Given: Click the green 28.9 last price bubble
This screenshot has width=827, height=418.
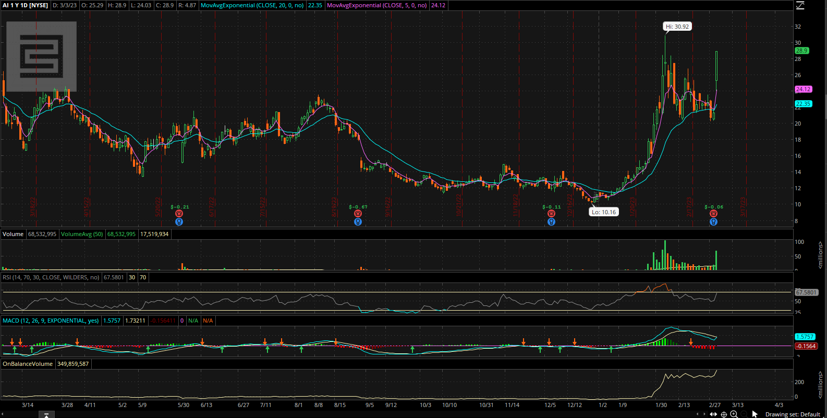Looking at the screenshot, I should (x=802, y=51).
